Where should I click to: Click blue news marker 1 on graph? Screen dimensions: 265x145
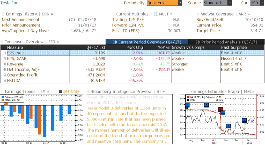click(x=187, y=105)
